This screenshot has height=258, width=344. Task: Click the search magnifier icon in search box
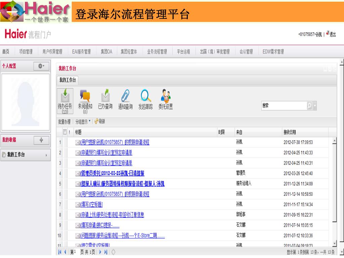(309, 106)
